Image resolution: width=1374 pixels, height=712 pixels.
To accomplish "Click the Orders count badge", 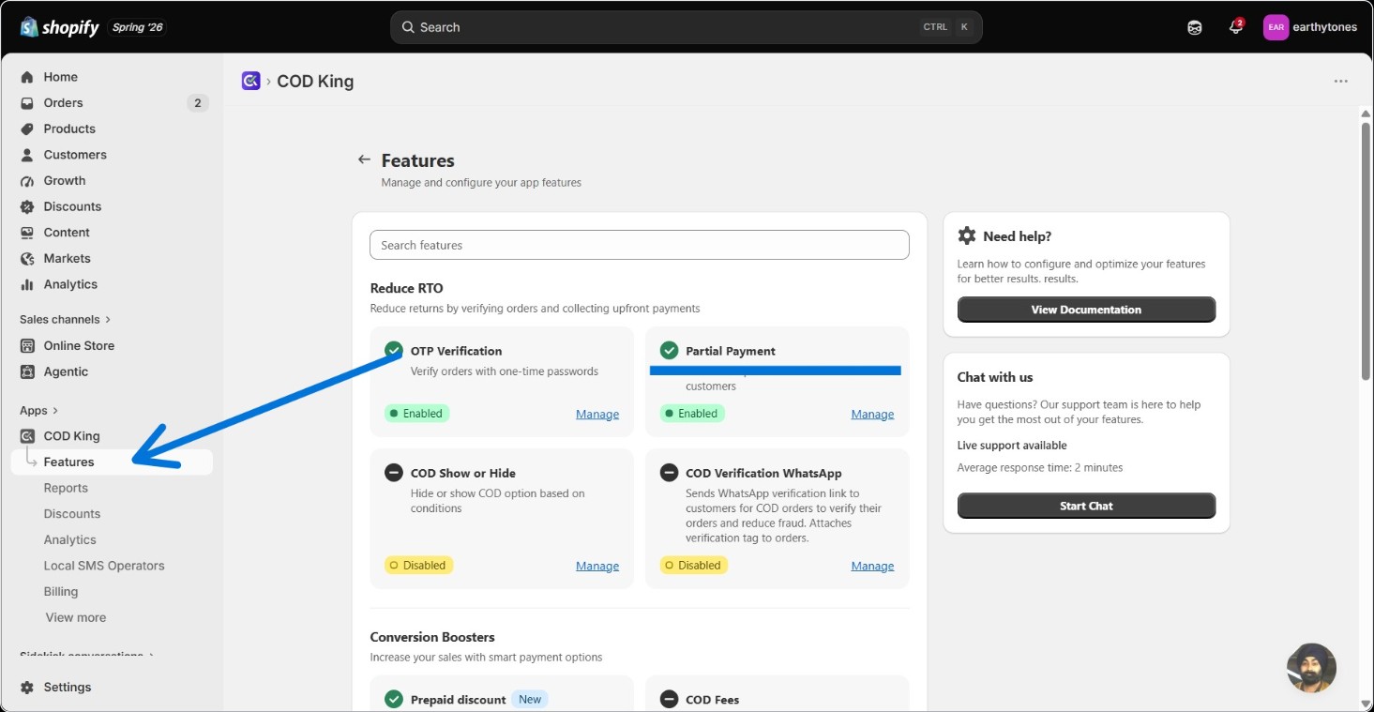I will tap(197, 103).
